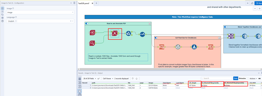Click the First Name column header

169,83
